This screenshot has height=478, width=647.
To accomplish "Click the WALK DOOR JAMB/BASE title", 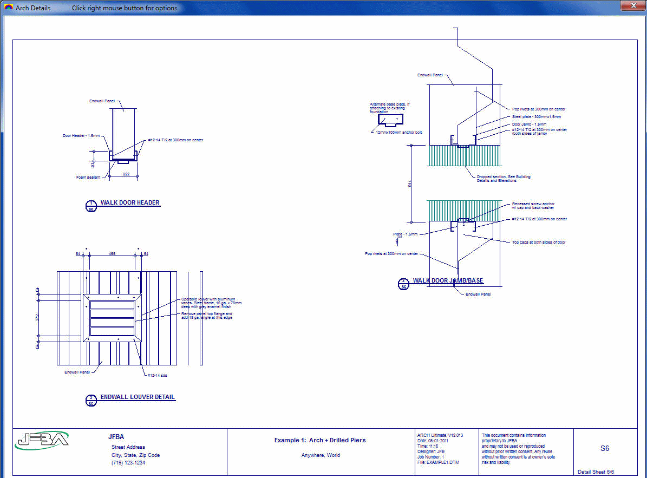I will (448, 281).
